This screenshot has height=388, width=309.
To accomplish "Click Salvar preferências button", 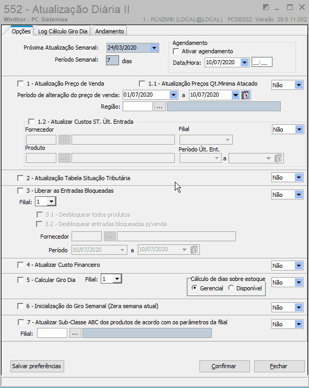I will (37, 366).
